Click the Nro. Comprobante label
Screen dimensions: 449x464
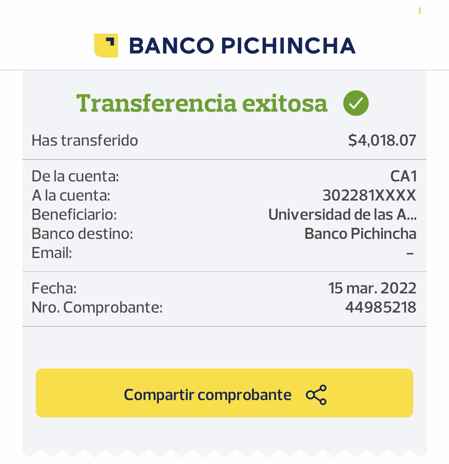[x=97, y=308]
